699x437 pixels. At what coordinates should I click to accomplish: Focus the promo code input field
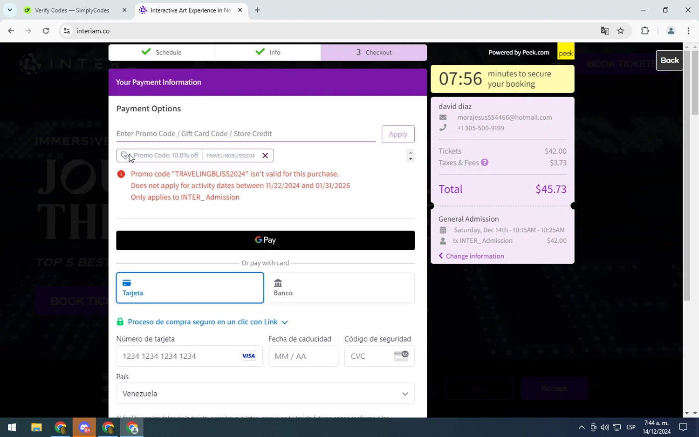click(246, 134)
